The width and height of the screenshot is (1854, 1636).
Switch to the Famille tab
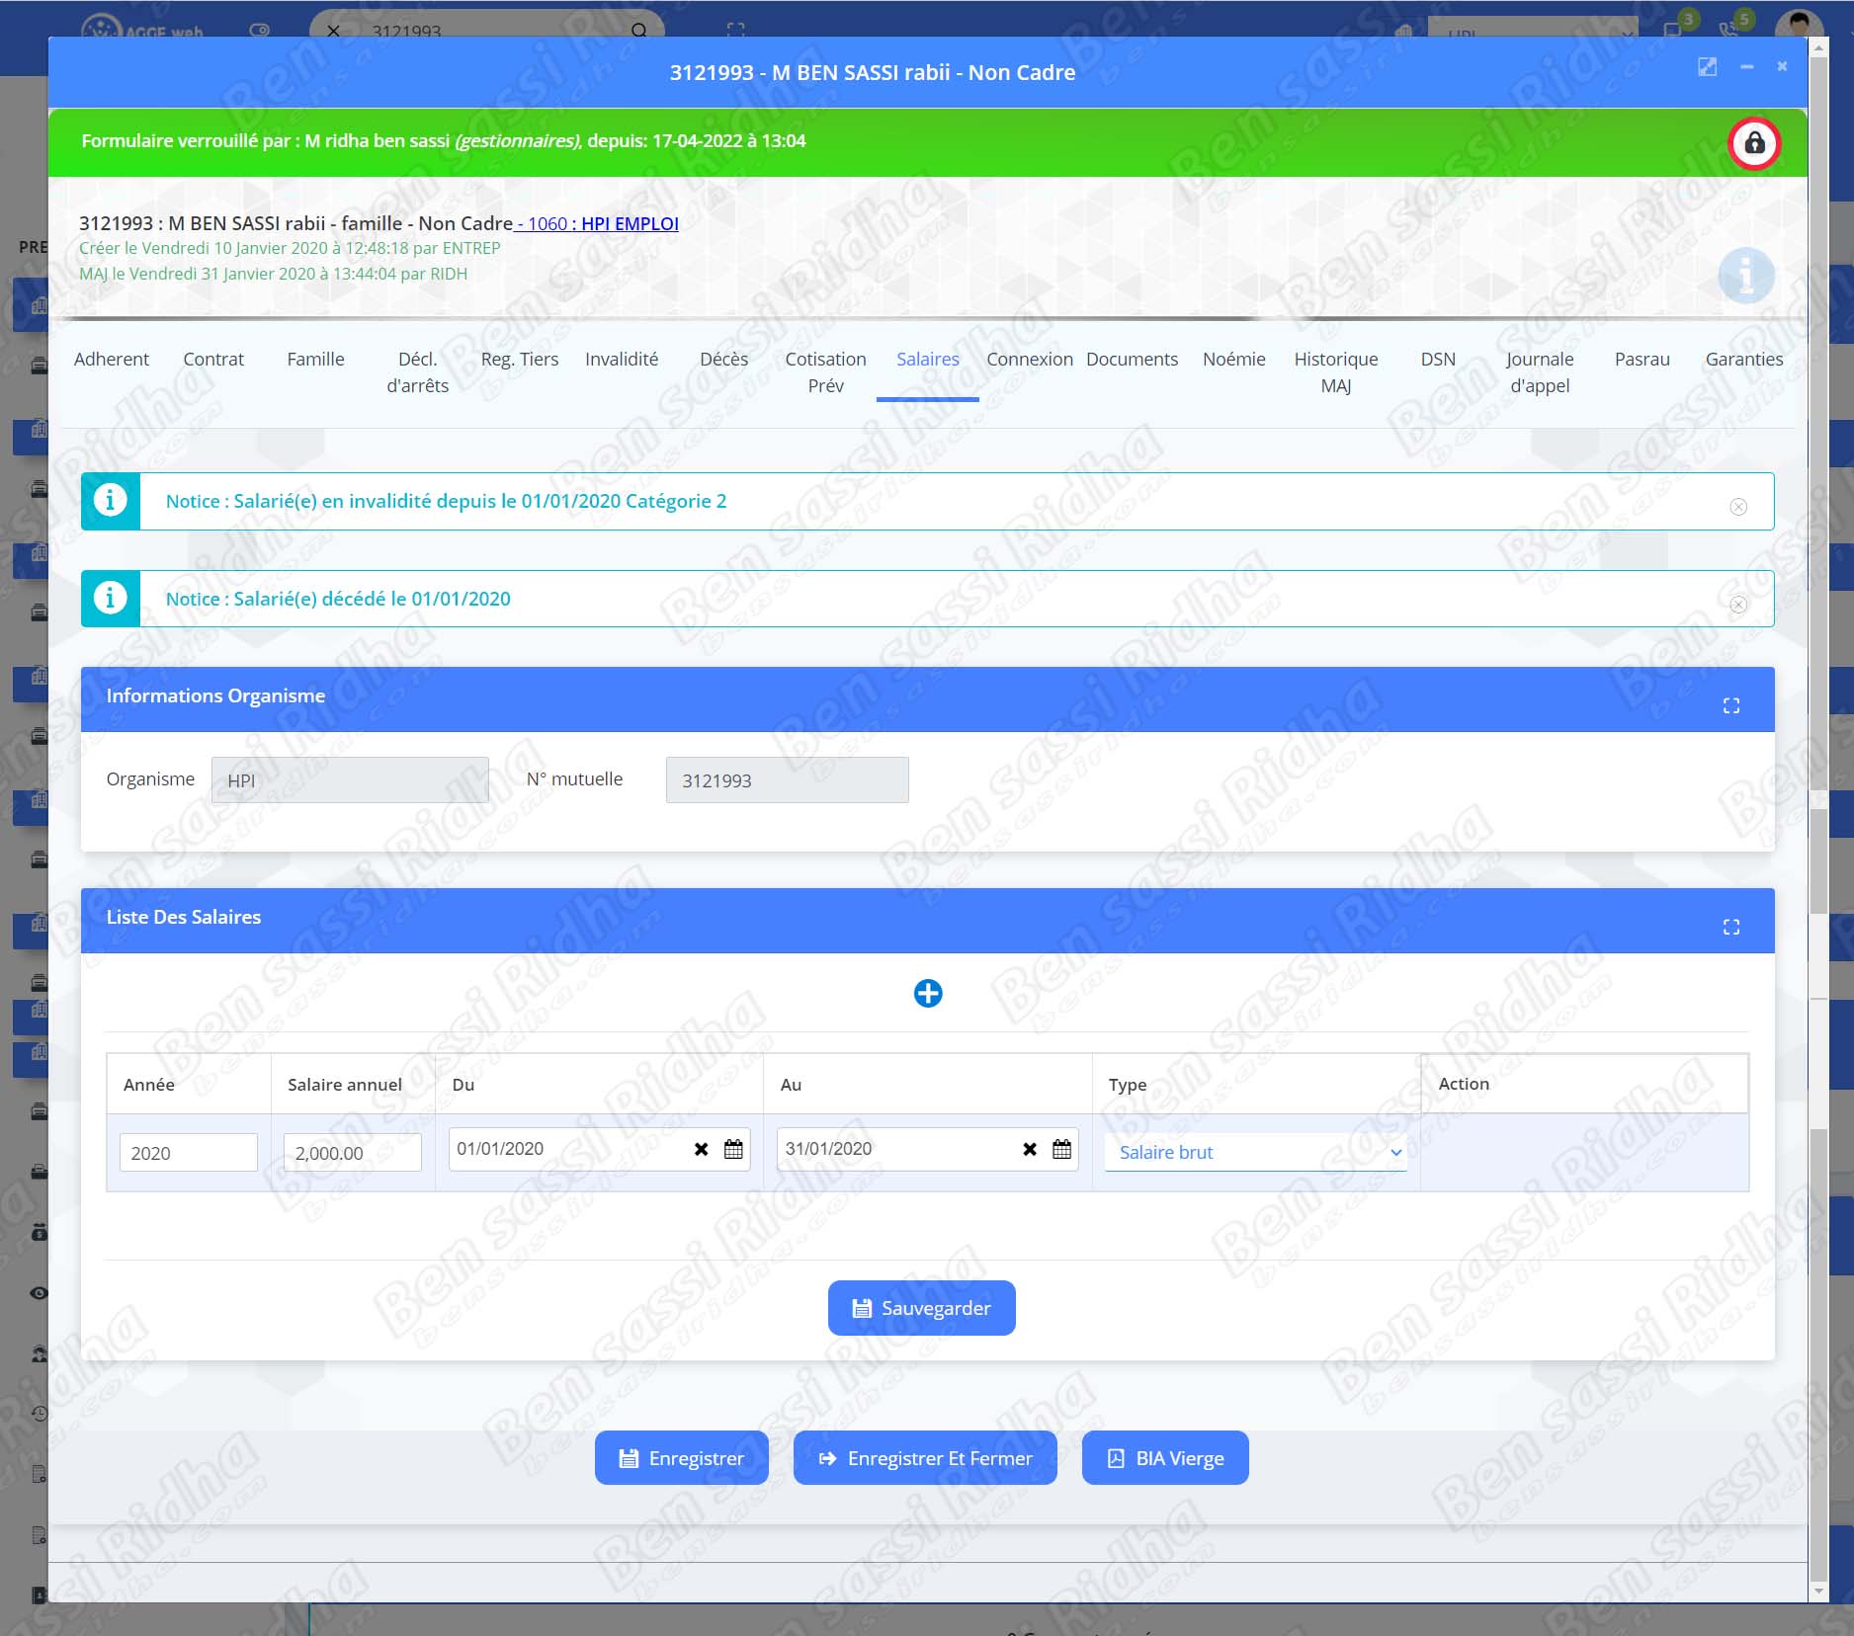[315, 360]
